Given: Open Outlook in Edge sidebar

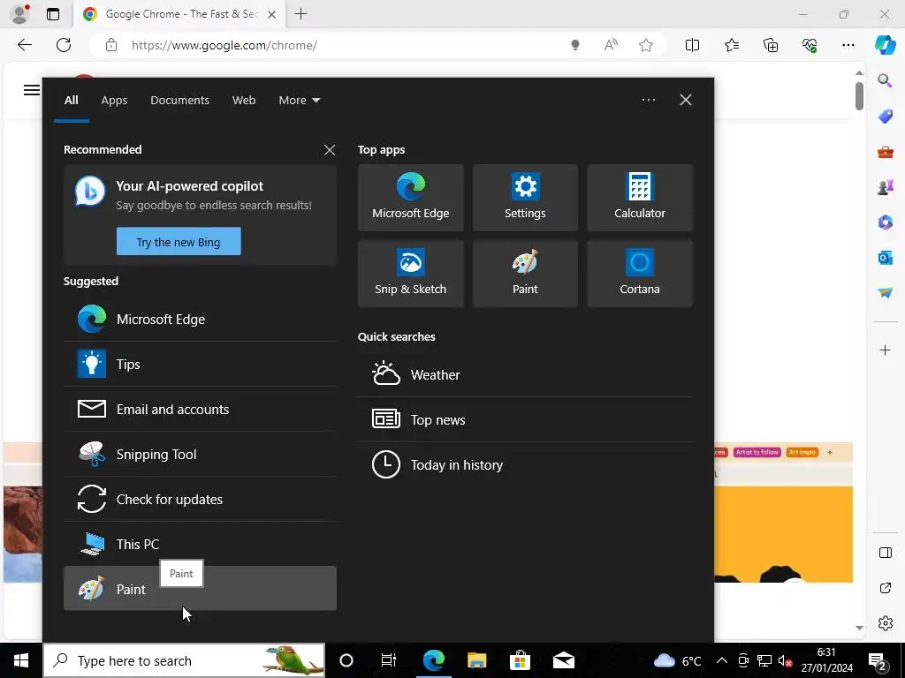Looking at the screenshot, I should pos(885,258).
